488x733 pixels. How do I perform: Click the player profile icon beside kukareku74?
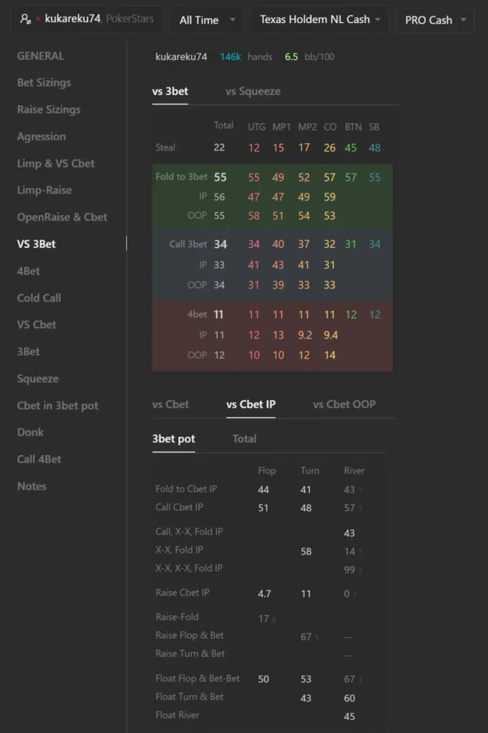25,19
